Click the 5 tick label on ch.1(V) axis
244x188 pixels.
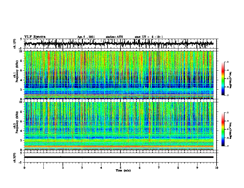tap(21, 39)
